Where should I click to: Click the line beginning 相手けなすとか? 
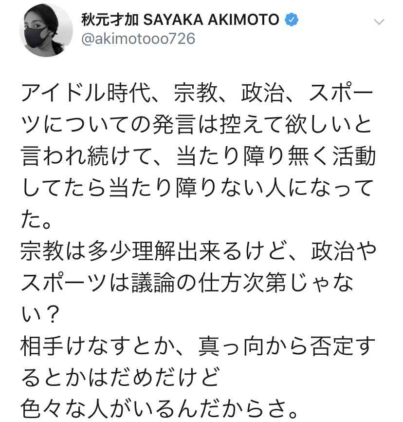198,345
